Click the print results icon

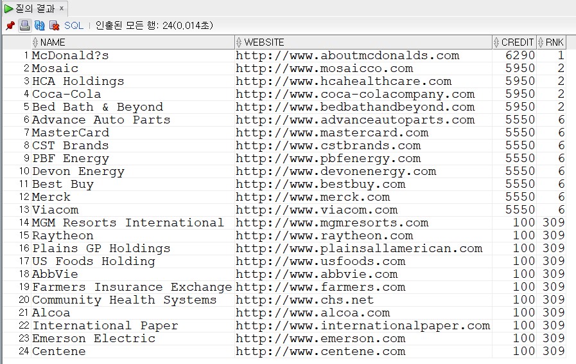24,25
